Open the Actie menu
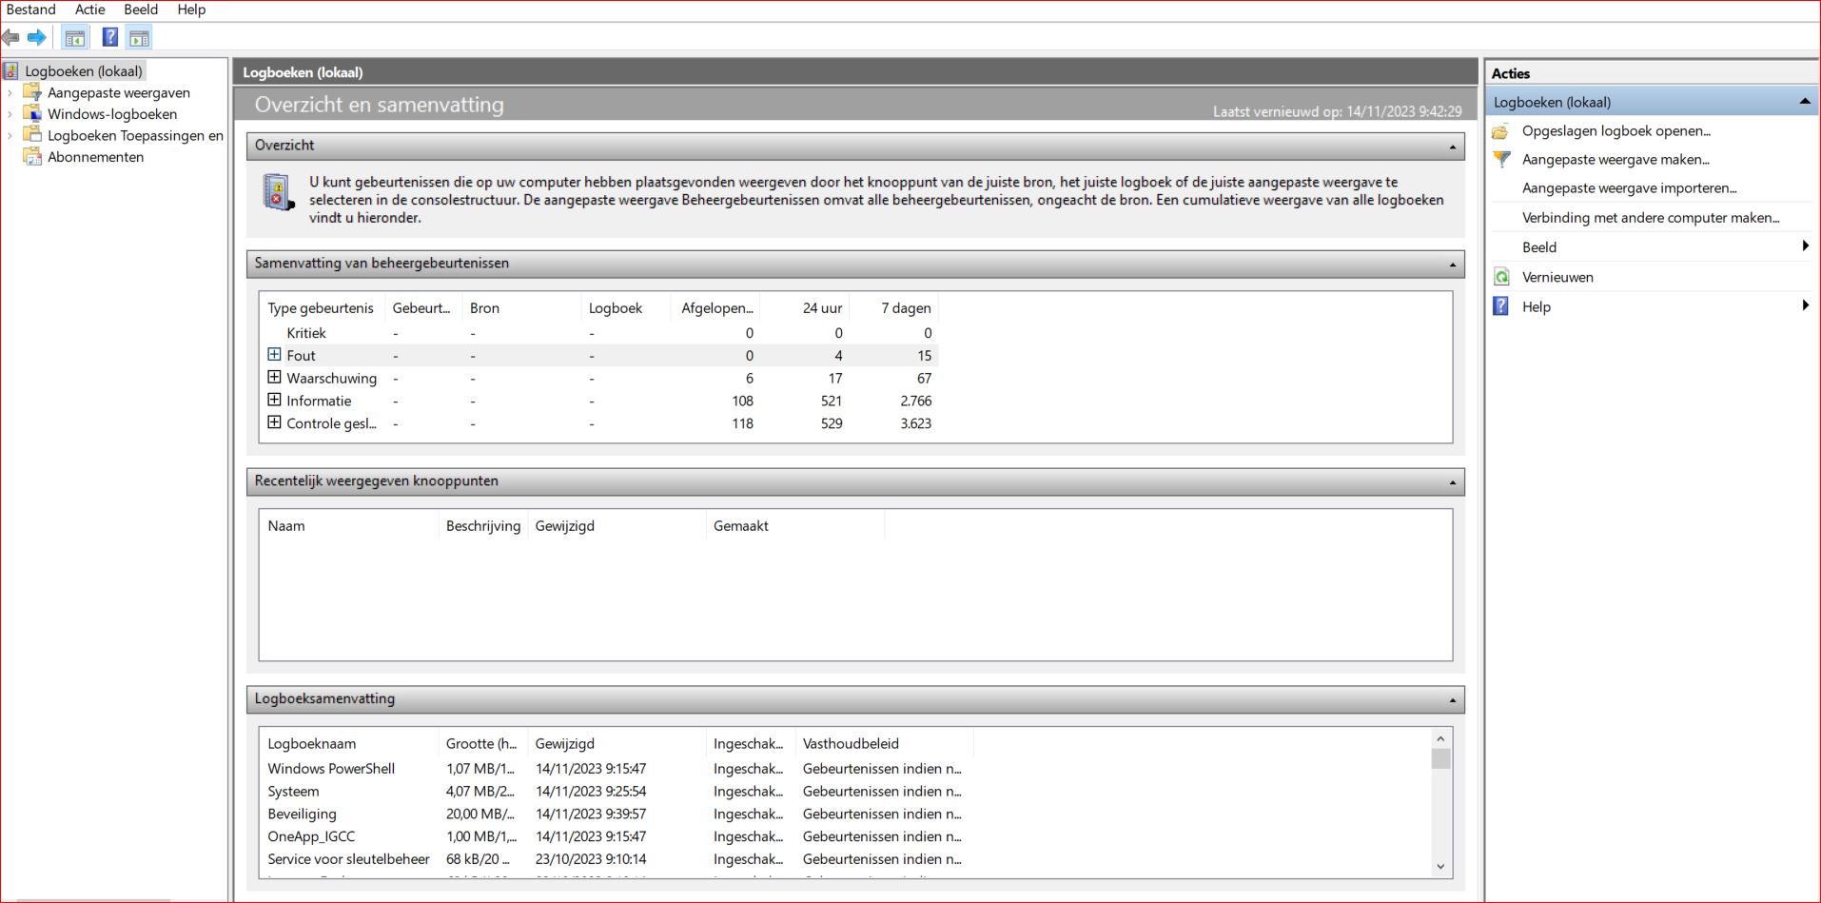 (89, 10)
